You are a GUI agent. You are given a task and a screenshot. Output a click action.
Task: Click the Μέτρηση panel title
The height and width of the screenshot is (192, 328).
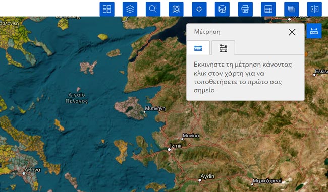207,32
